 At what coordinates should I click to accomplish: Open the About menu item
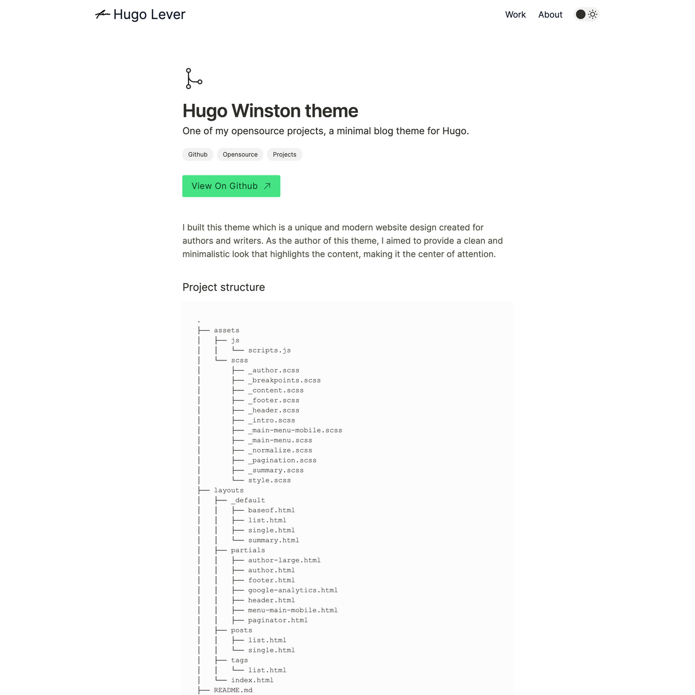coord(550,15)
